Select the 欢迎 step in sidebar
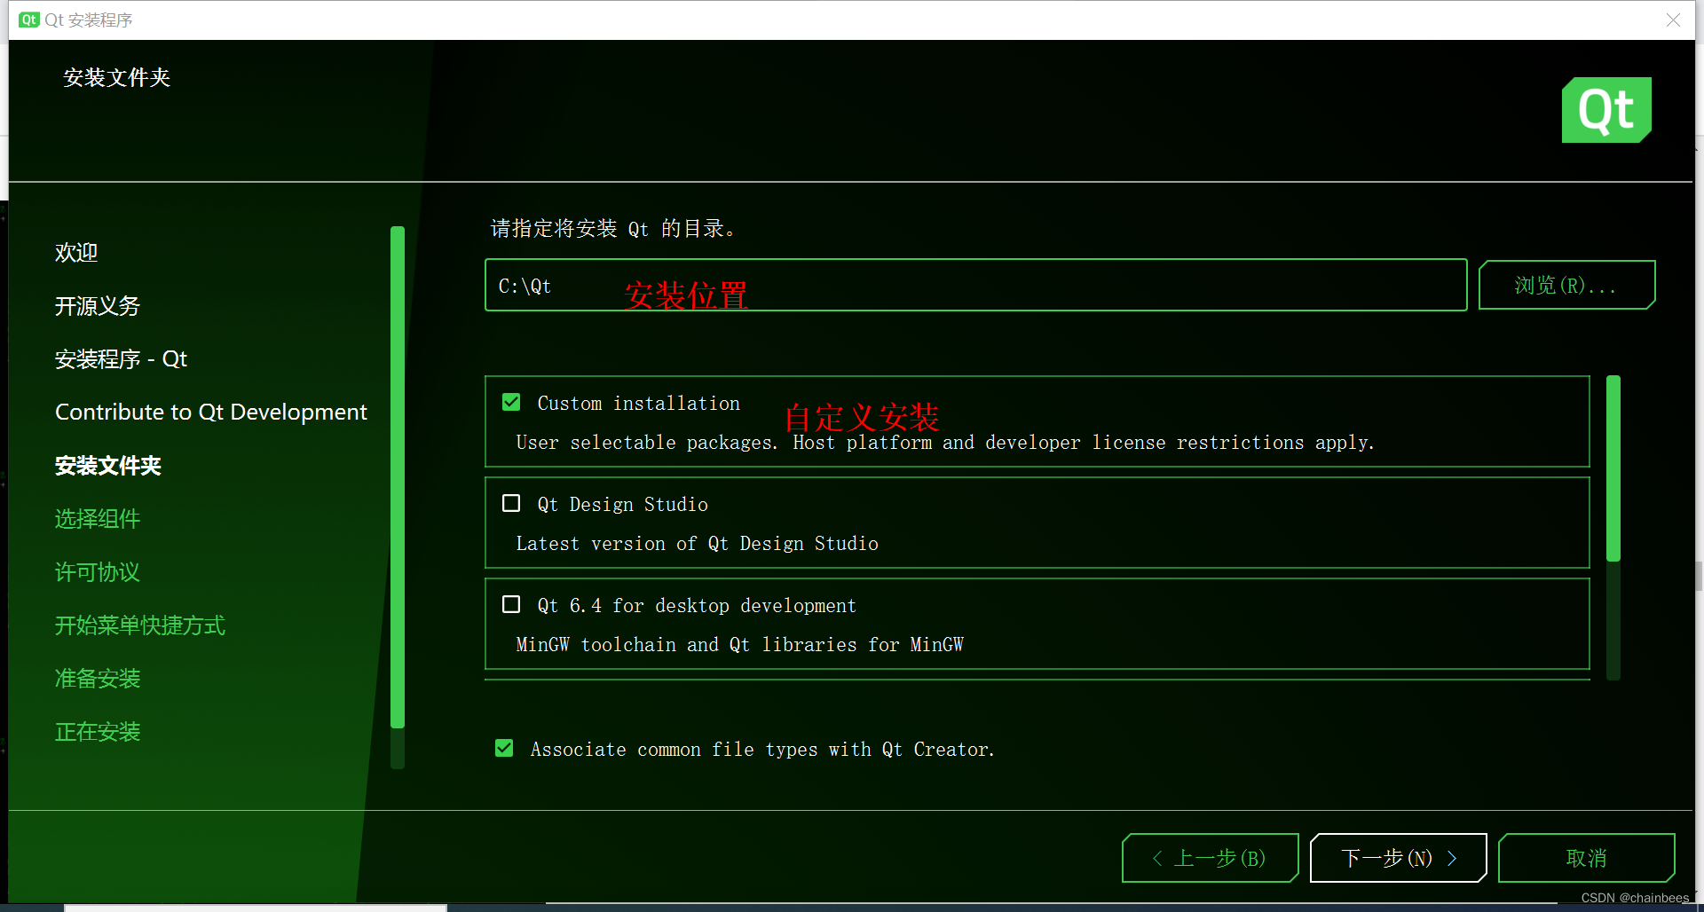 click(x=76, y=253)
